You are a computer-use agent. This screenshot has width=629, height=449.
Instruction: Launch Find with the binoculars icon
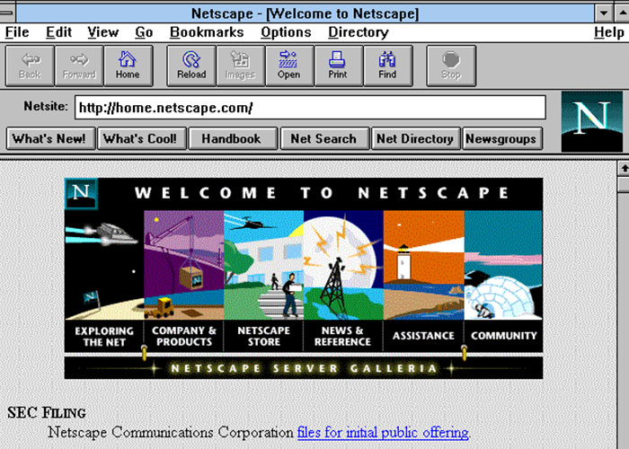coord(386,65)
